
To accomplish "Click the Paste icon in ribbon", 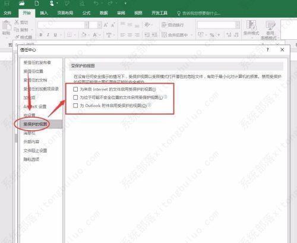I will pyautogui.click(x=7, y=26).
